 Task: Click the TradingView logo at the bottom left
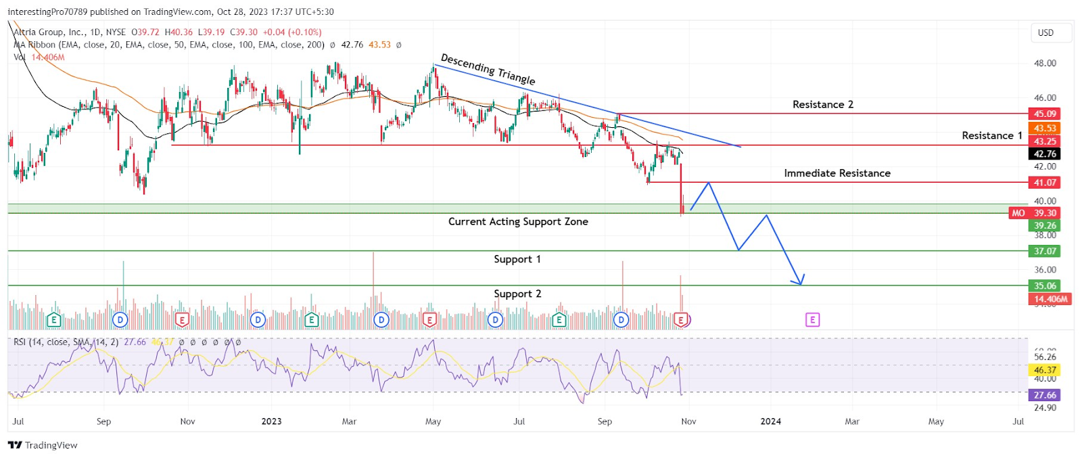43,445
